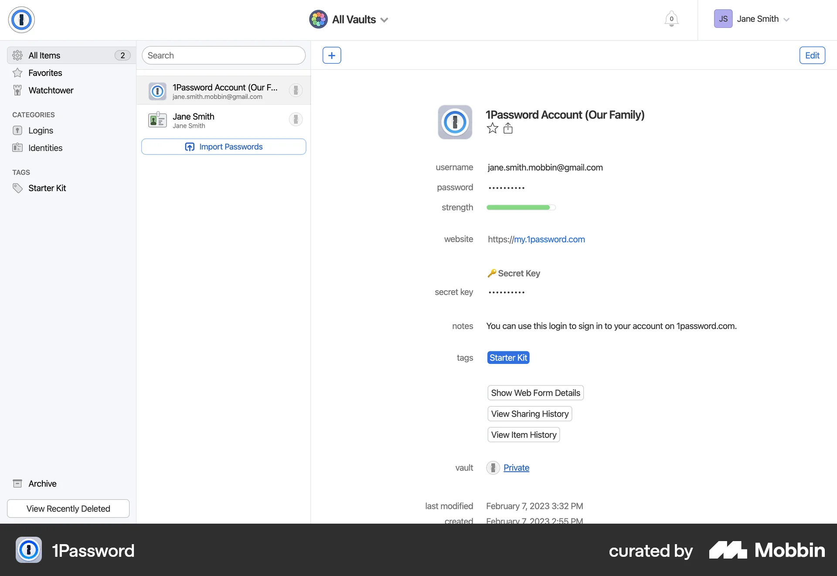Click the 1Password logo in the top left

[21, 20]
